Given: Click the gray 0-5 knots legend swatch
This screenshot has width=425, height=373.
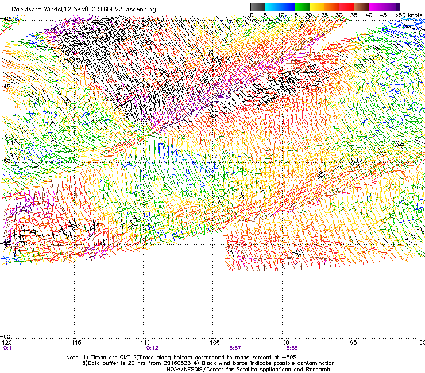Looking at the screenshot, I should (x=257, y=7).
